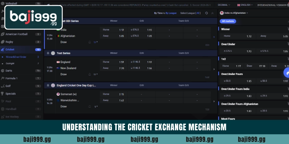This screenshot has height=144, width=289.
Task: Expand India vs Afghanistan markets arrow
Action: [214, 37]
